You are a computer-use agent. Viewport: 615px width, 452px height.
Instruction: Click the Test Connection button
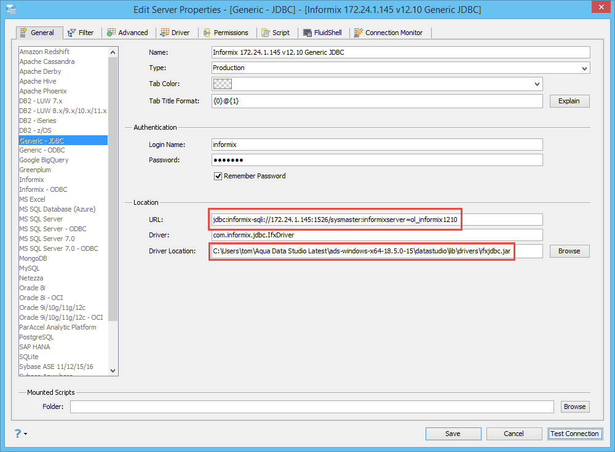click(x=574, y=434)
